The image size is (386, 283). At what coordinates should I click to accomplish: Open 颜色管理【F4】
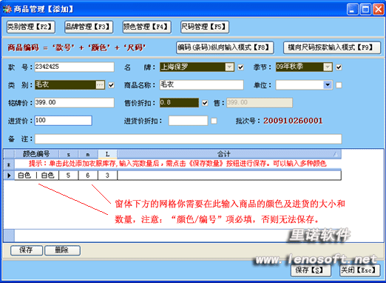(x=147, y=27)
